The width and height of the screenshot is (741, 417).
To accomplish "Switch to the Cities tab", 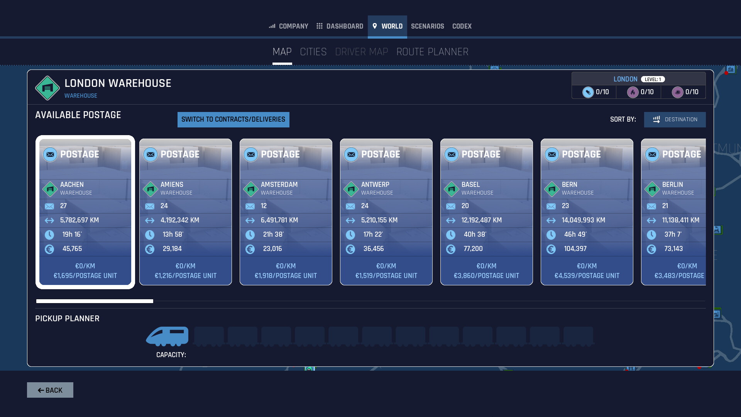I will click(x=313, y=52).
